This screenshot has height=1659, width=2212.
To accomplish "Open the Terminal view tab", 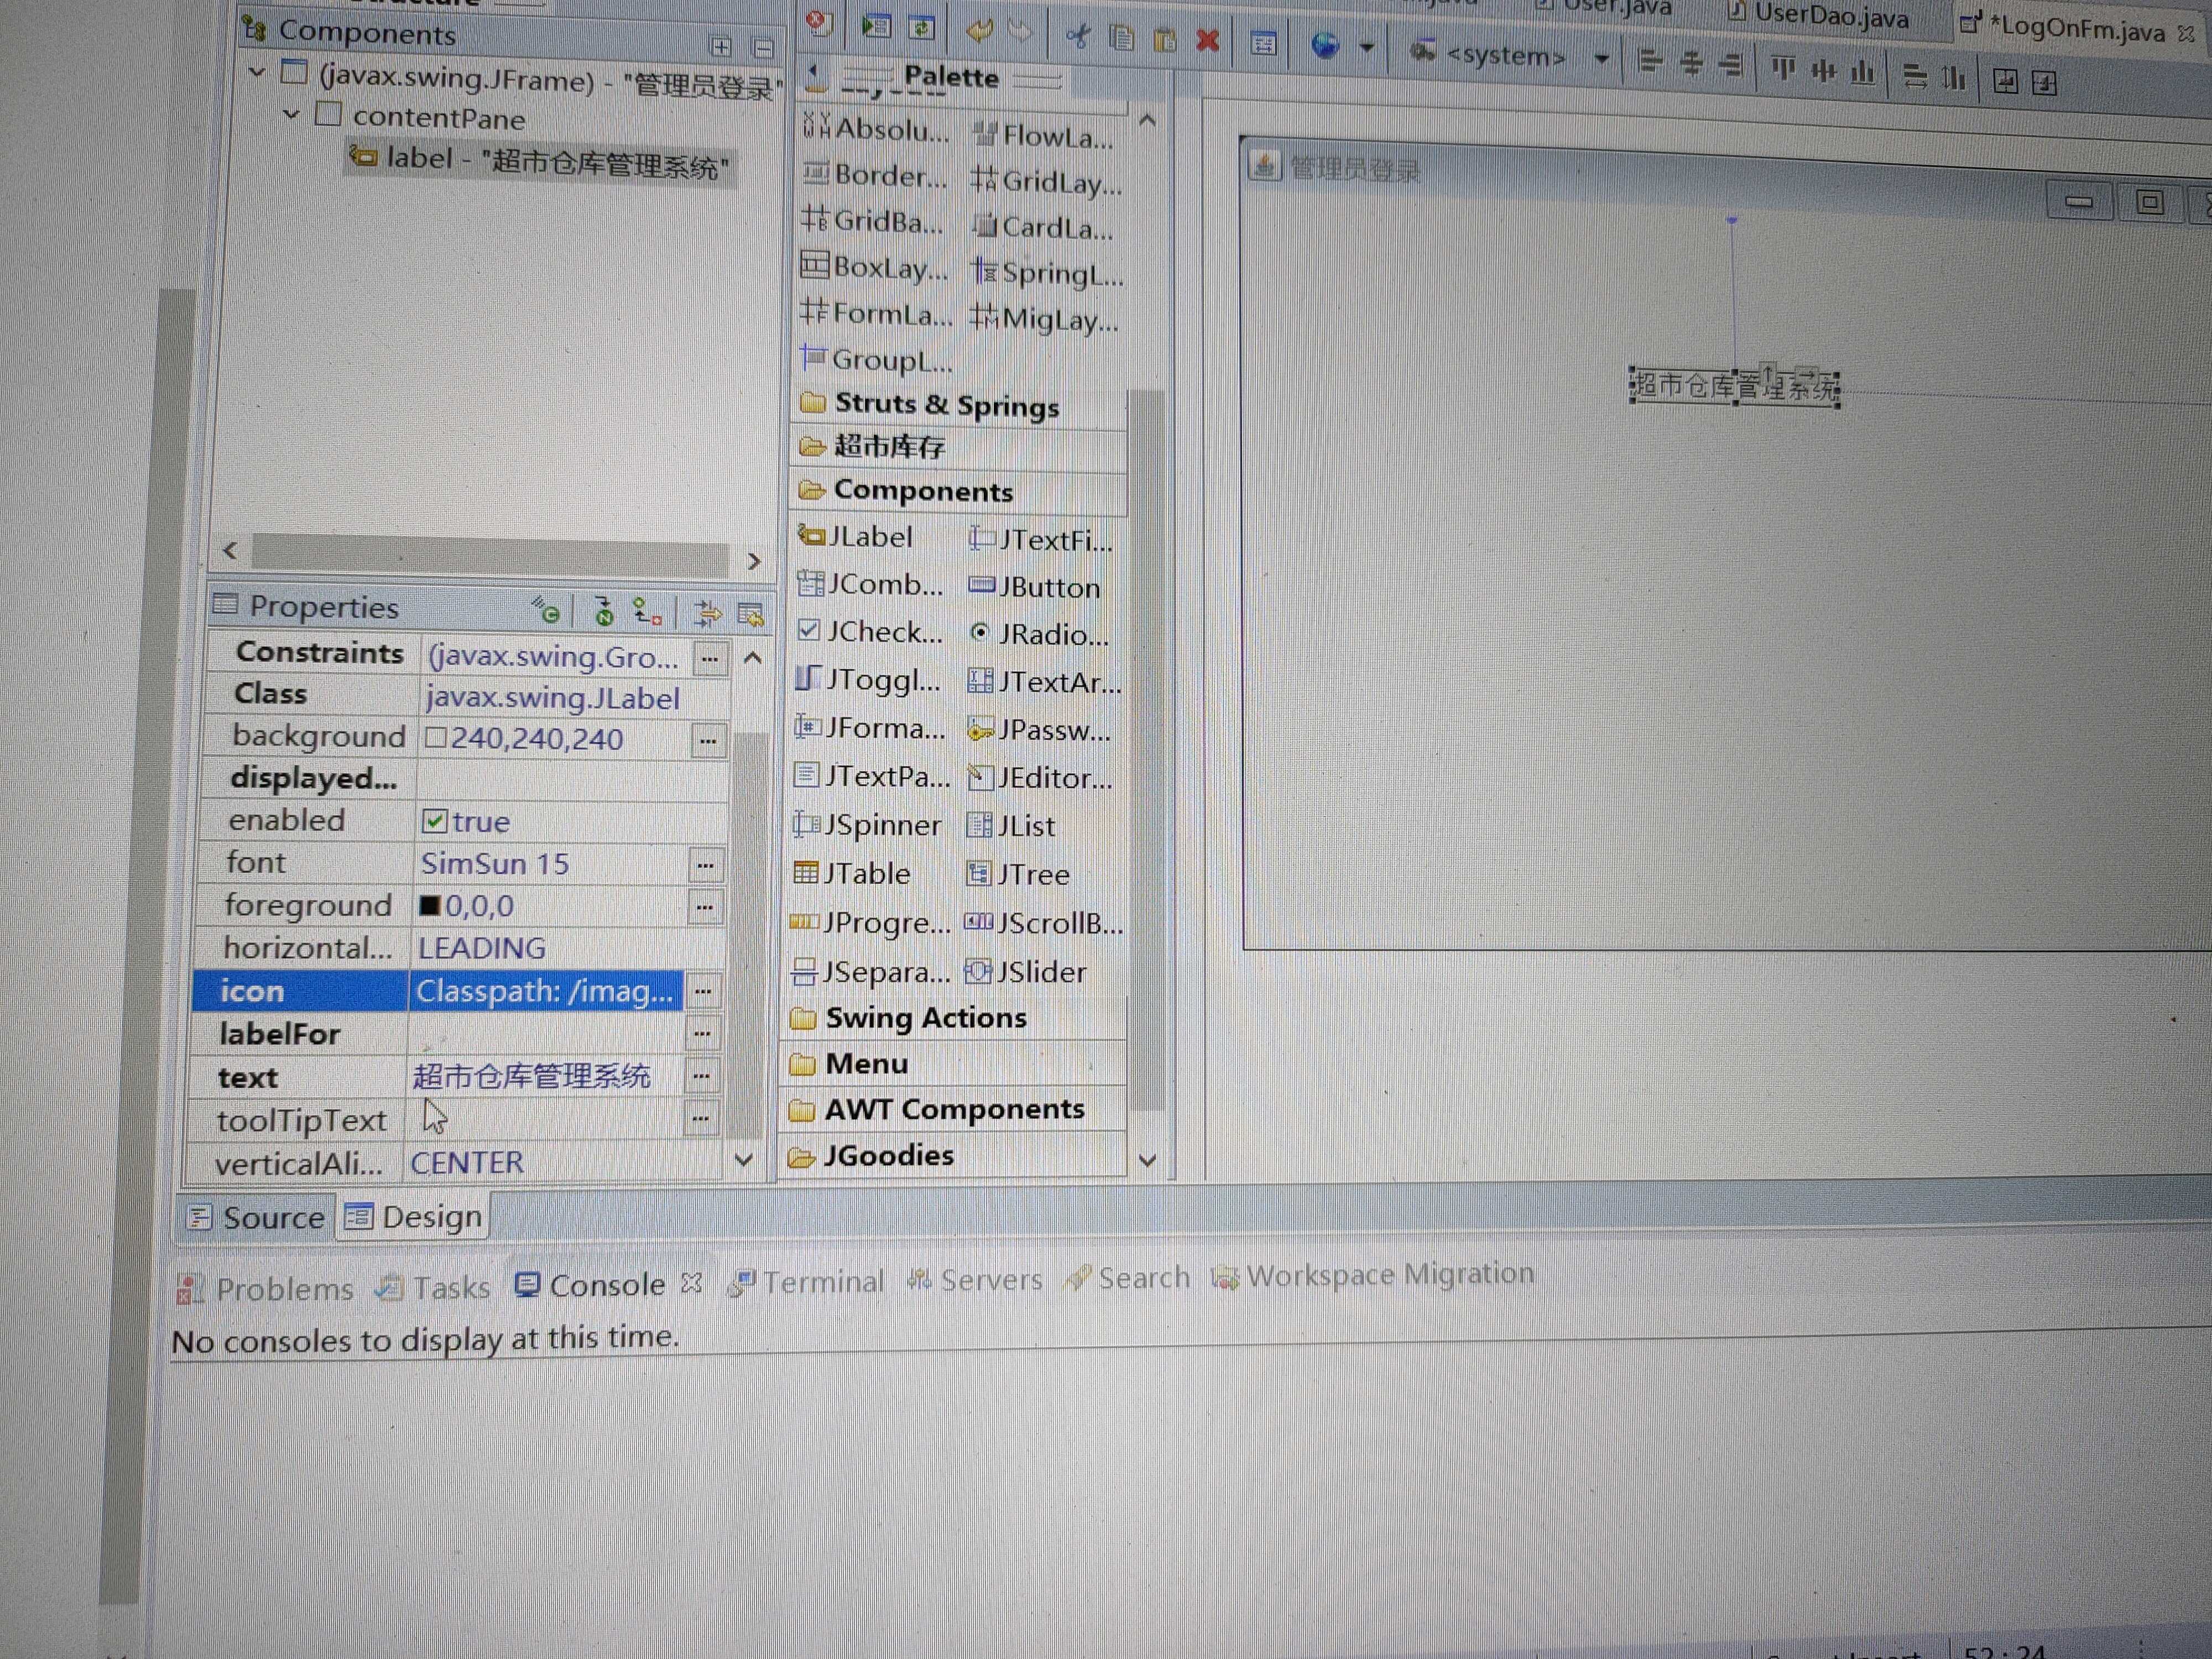I will pyautogui.click(x=807, y=1282).
